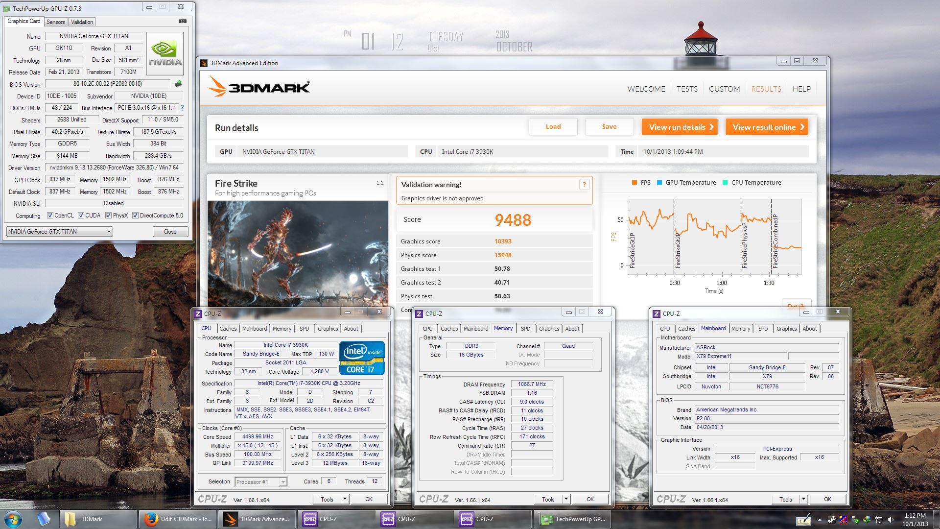Switch to the 3DMark Advanced taskbar item
Viewport: 940px width, 529px height.
257,519
